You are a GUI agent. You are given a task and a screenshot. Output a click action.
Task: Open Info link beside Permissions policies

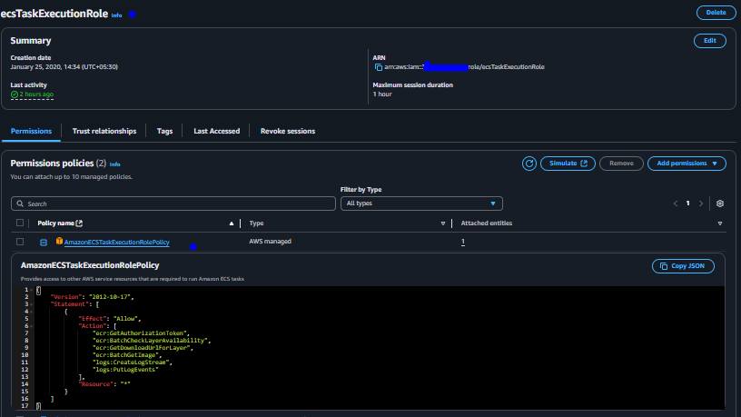114,164
